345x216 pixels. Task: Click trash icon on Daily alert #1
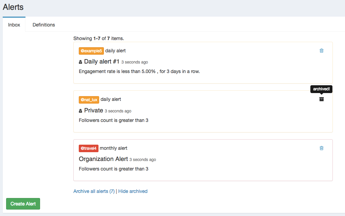click(x=322, y=51)
